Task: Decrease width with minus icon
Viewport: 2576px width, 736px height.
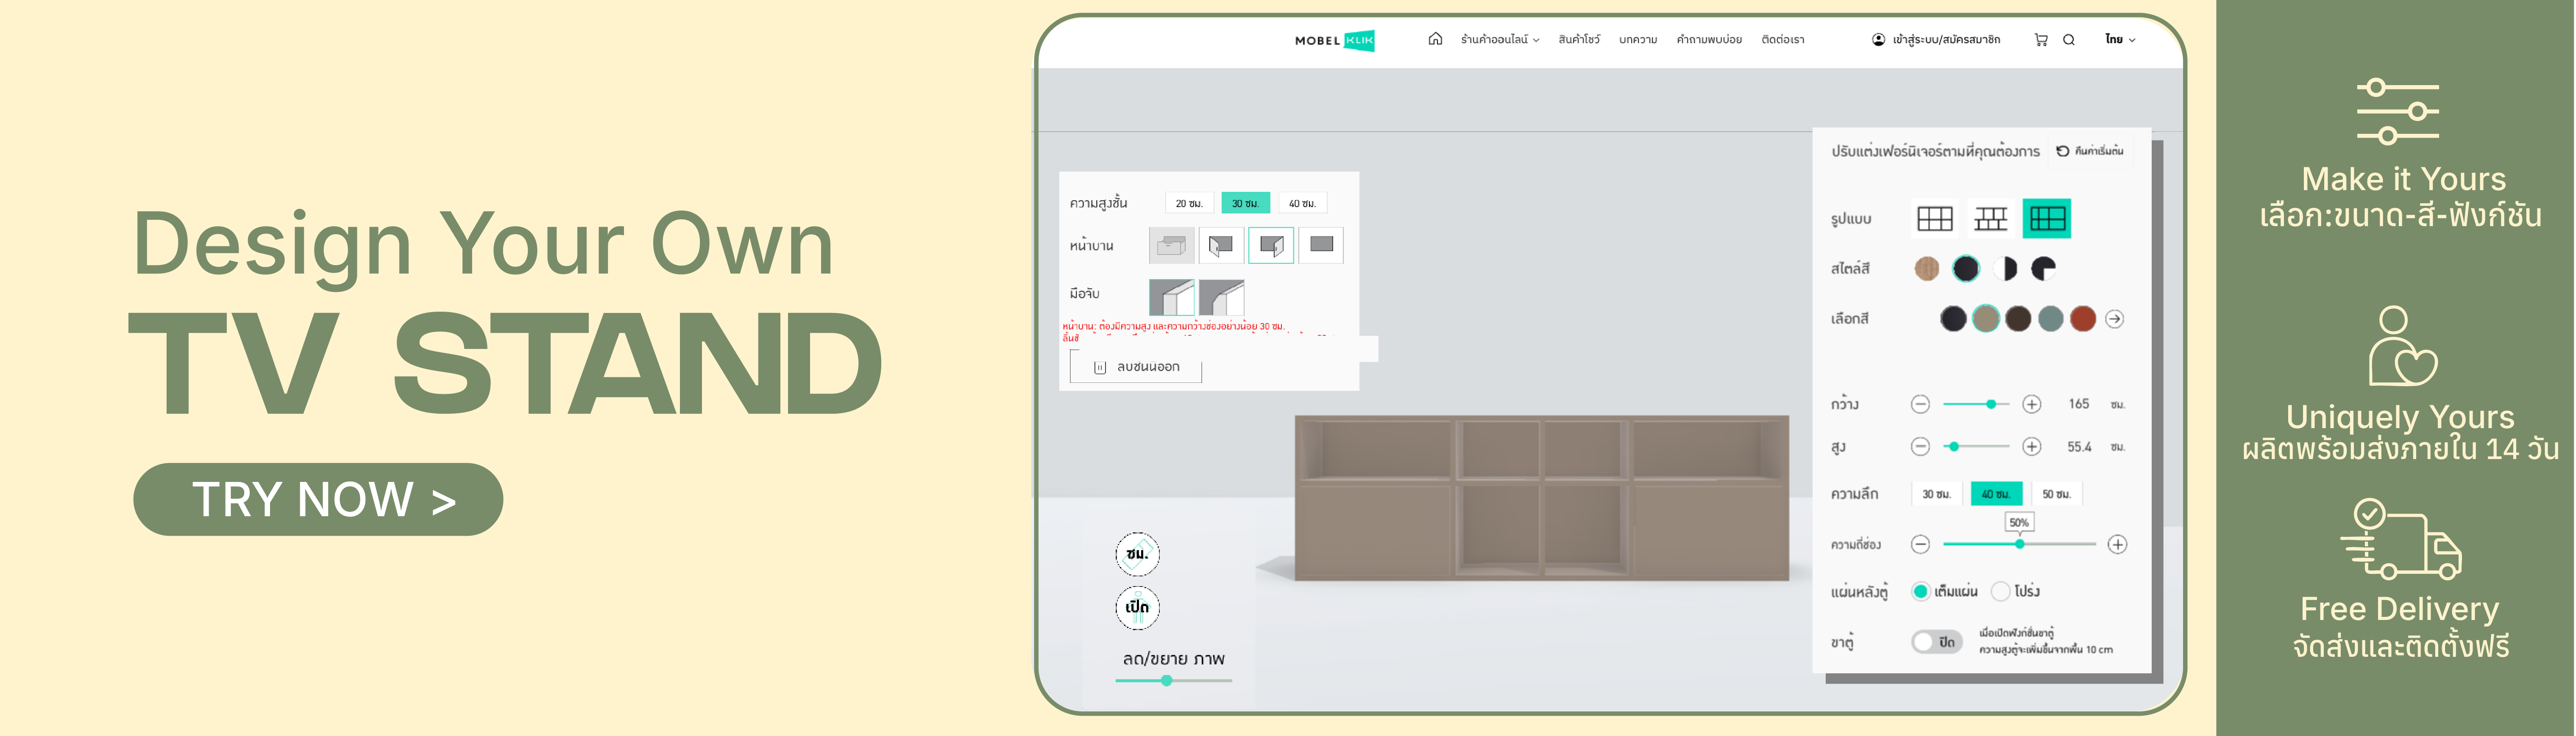Action: [1920, 404]
